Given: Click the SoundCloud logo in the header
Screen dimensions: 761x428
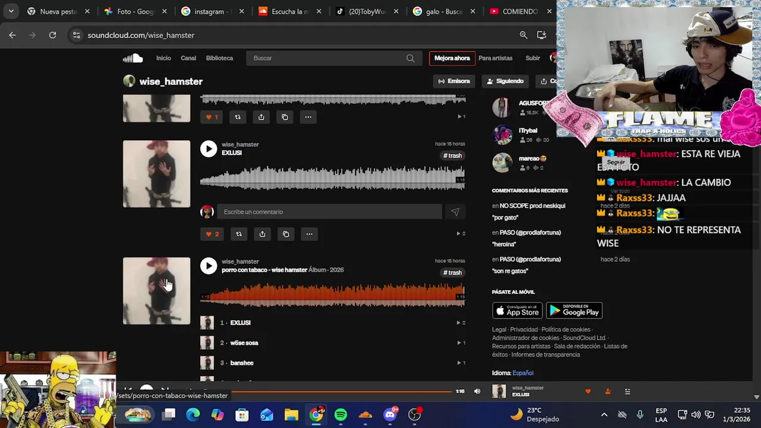Looking at the screenshot, I should [133, 58].
